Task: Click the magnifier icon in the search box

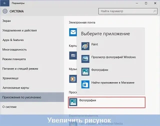Action: 155,11
